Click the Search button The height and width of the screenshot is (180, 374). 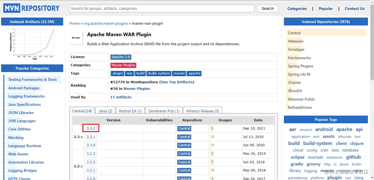(267, 8)
